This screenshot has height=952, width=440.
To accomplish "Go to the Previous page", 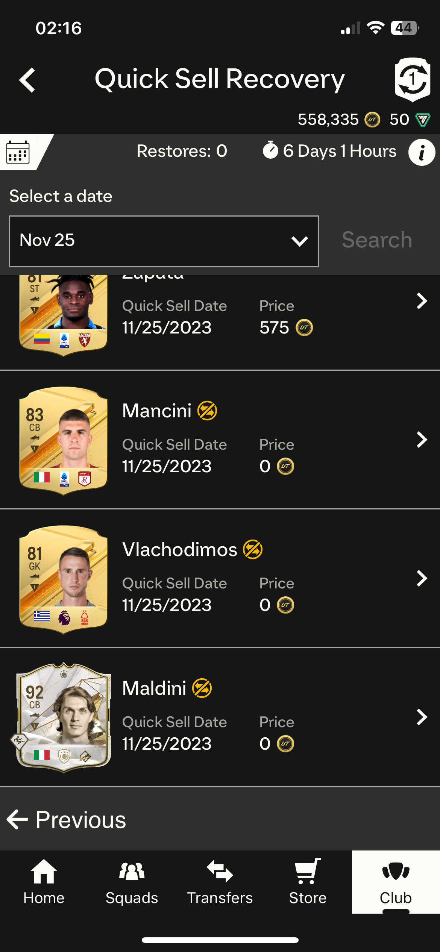I will click(67, 820).
